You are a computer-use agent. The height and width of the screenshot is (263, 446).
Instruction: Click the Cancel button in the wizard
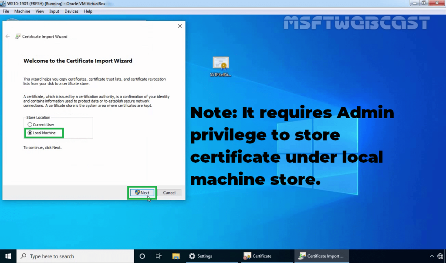click(169, 193)
